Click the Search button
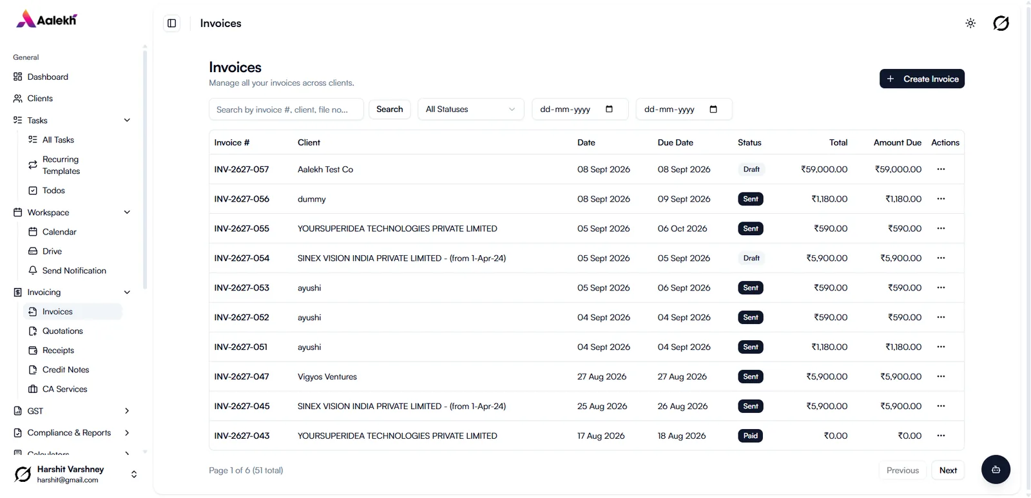The image size is (1031, 498). coord(390,110)
